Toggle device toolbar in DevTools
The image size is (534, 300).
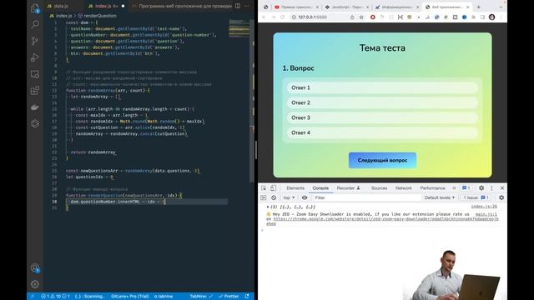[x=273, y=188]
